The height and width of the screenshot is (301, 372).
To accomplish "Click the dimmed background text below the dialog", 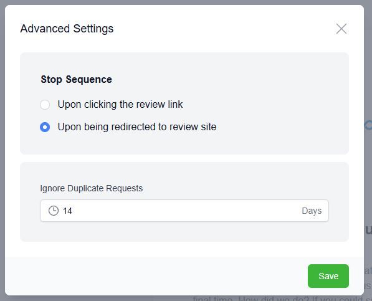I will (277, 299).
